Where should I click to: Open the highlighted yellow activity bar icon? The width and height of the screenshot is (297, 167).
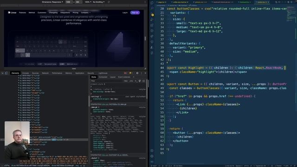point(153,15)
